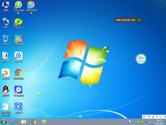Open the Google Chrome desktop shortcut
Viewport: 166px width, 125px height.
point(18,73)
